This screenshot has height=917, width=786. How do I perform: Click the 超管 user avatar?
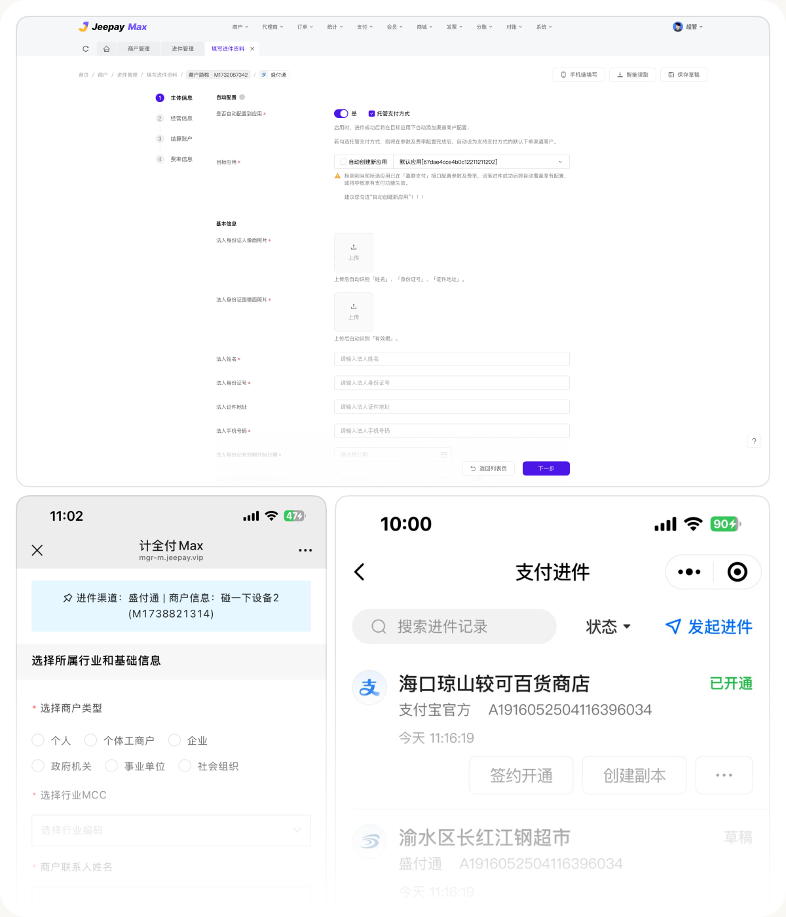pos(678,27)
